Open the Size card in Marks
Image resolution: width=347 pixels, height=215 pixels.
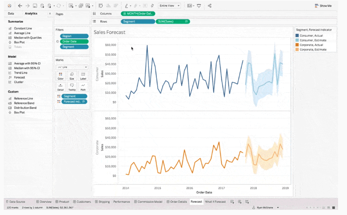click(72, 76)
